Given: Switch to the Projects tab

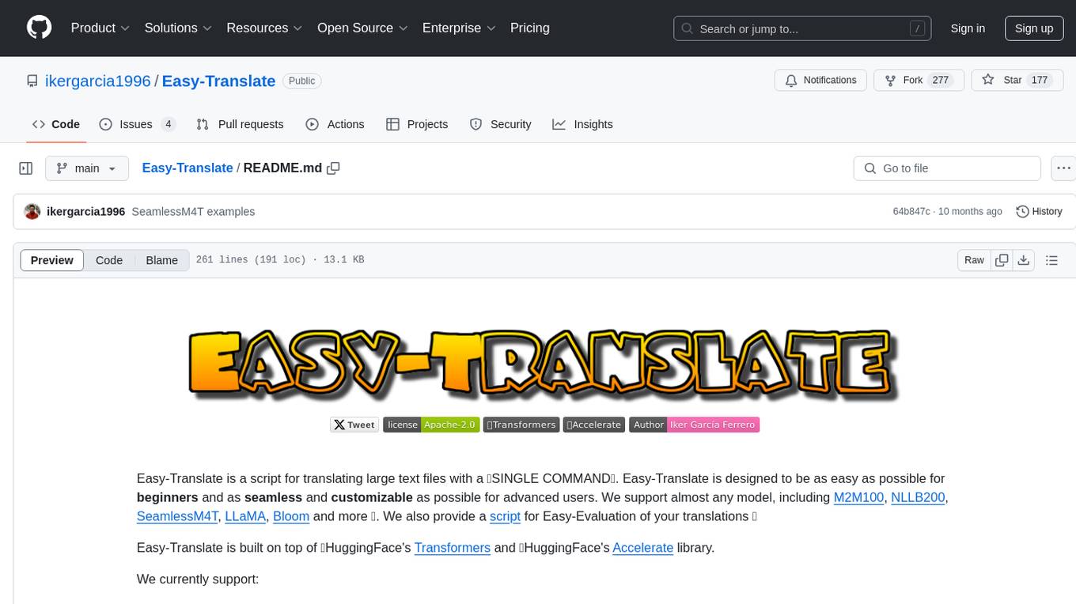Looking at the screenshot, I should [417, 124].
